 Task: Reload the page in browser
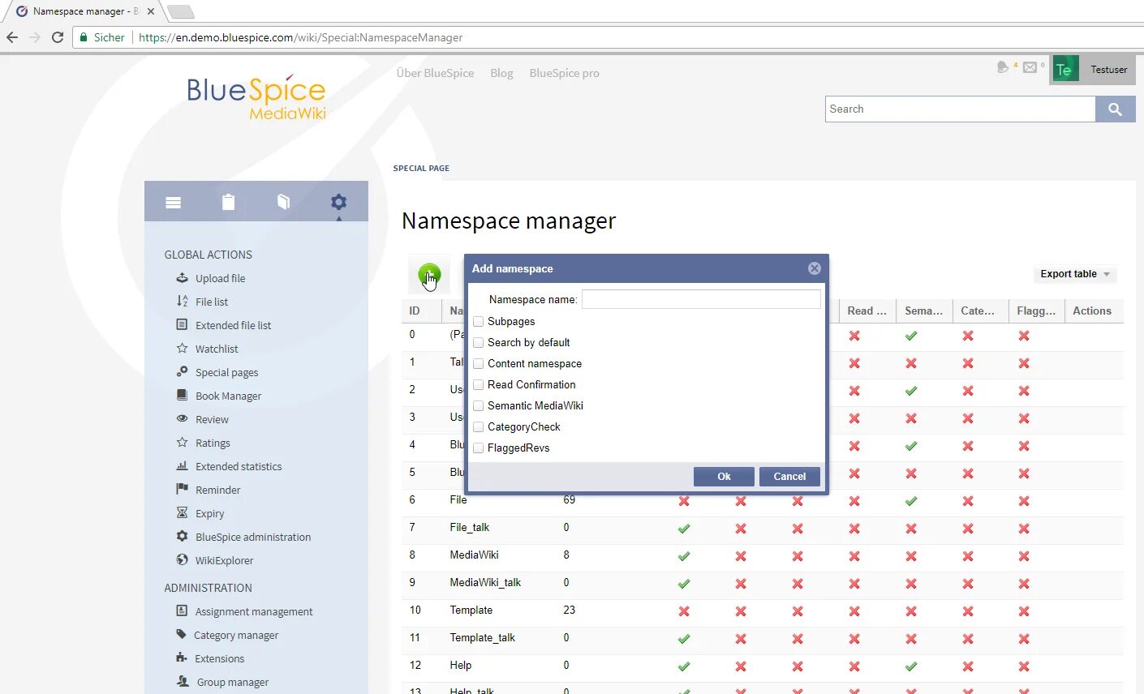[57, 37]
